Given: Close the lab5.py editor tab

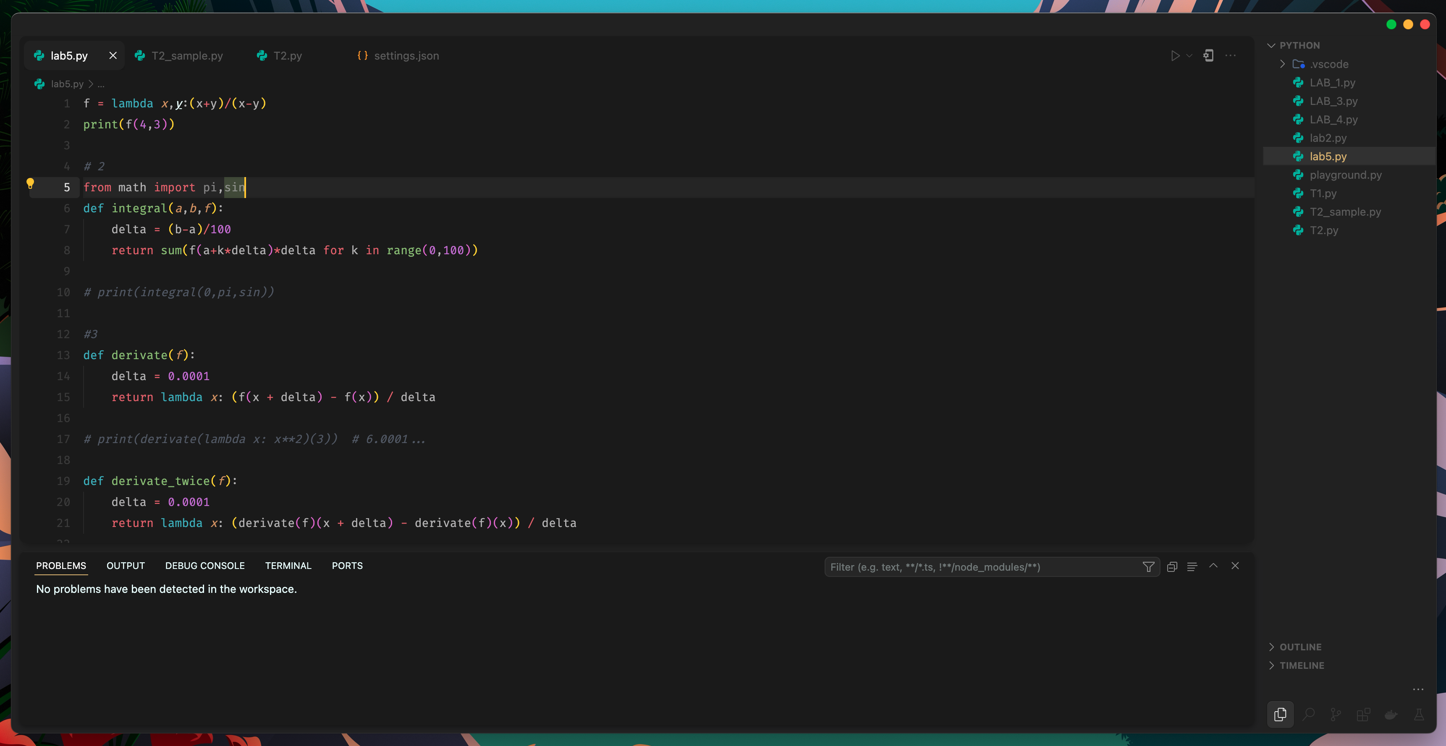Looking at the screenshot, I should pyautogui.click(x=113, y=55).
